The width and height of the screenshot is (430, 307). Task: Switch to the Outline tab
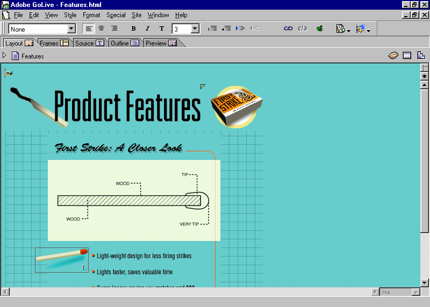pyautogui.click(x=125, y=43)
